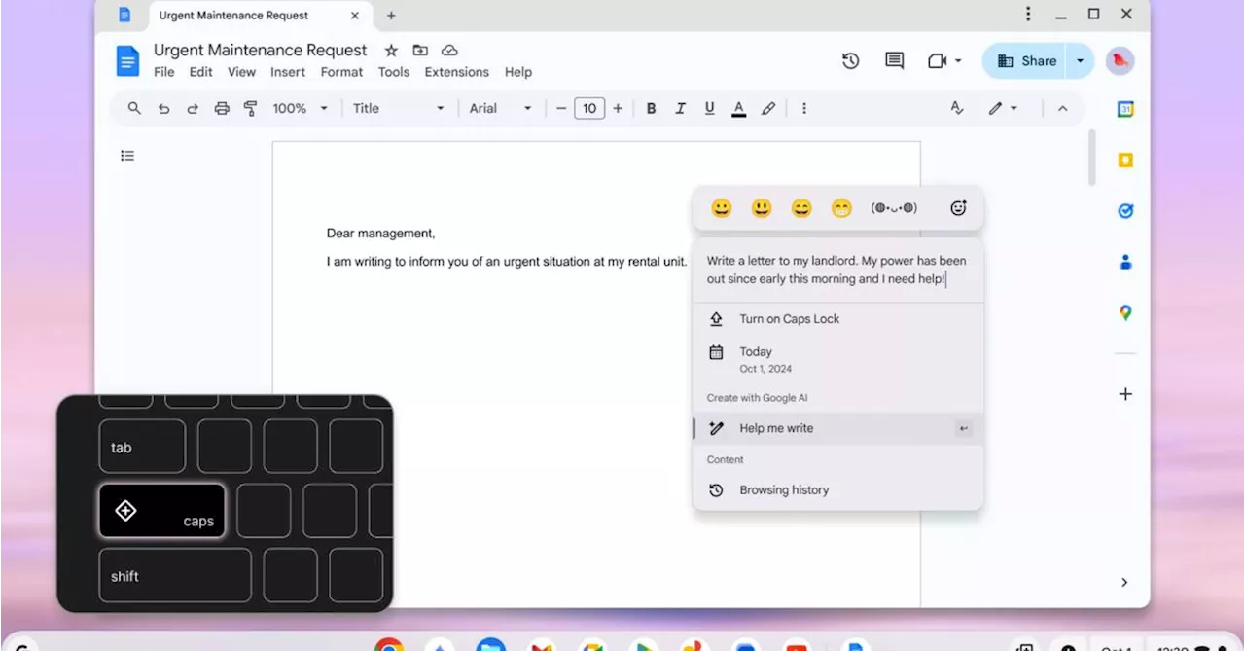The image size is (1245, 651).
Task: Undo the last action
Action: pyautogui.click(x=163, y=108)
